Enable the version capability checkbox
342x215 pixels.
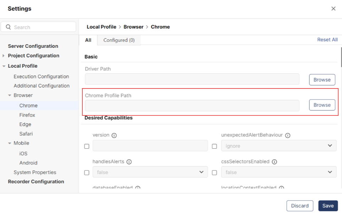pyautogui.click(x=87, y=146)
